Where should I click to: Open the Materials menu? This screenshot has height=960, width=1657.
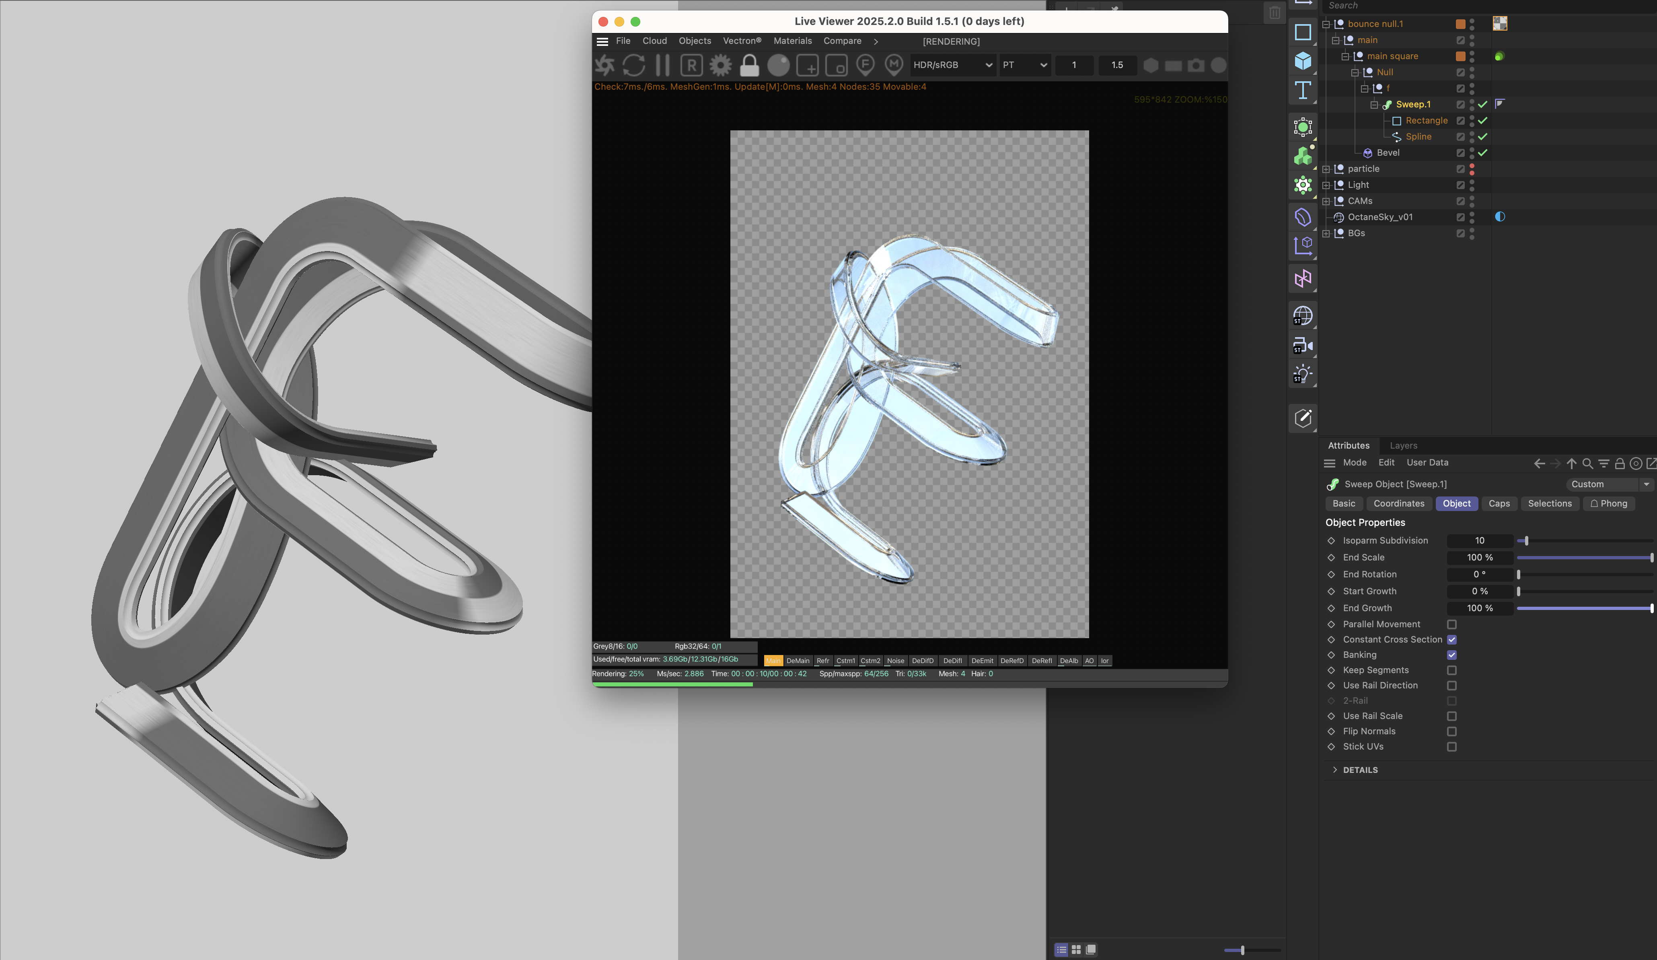point(792,41)
